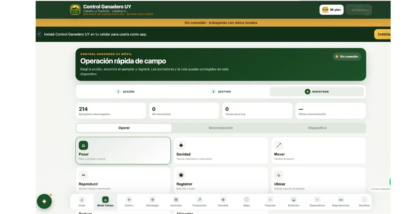Choose the Ubicar position action card

click(318, 180)
